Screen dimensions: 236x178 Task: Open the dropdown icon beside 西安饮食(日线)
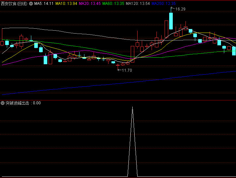click(31, 4)
